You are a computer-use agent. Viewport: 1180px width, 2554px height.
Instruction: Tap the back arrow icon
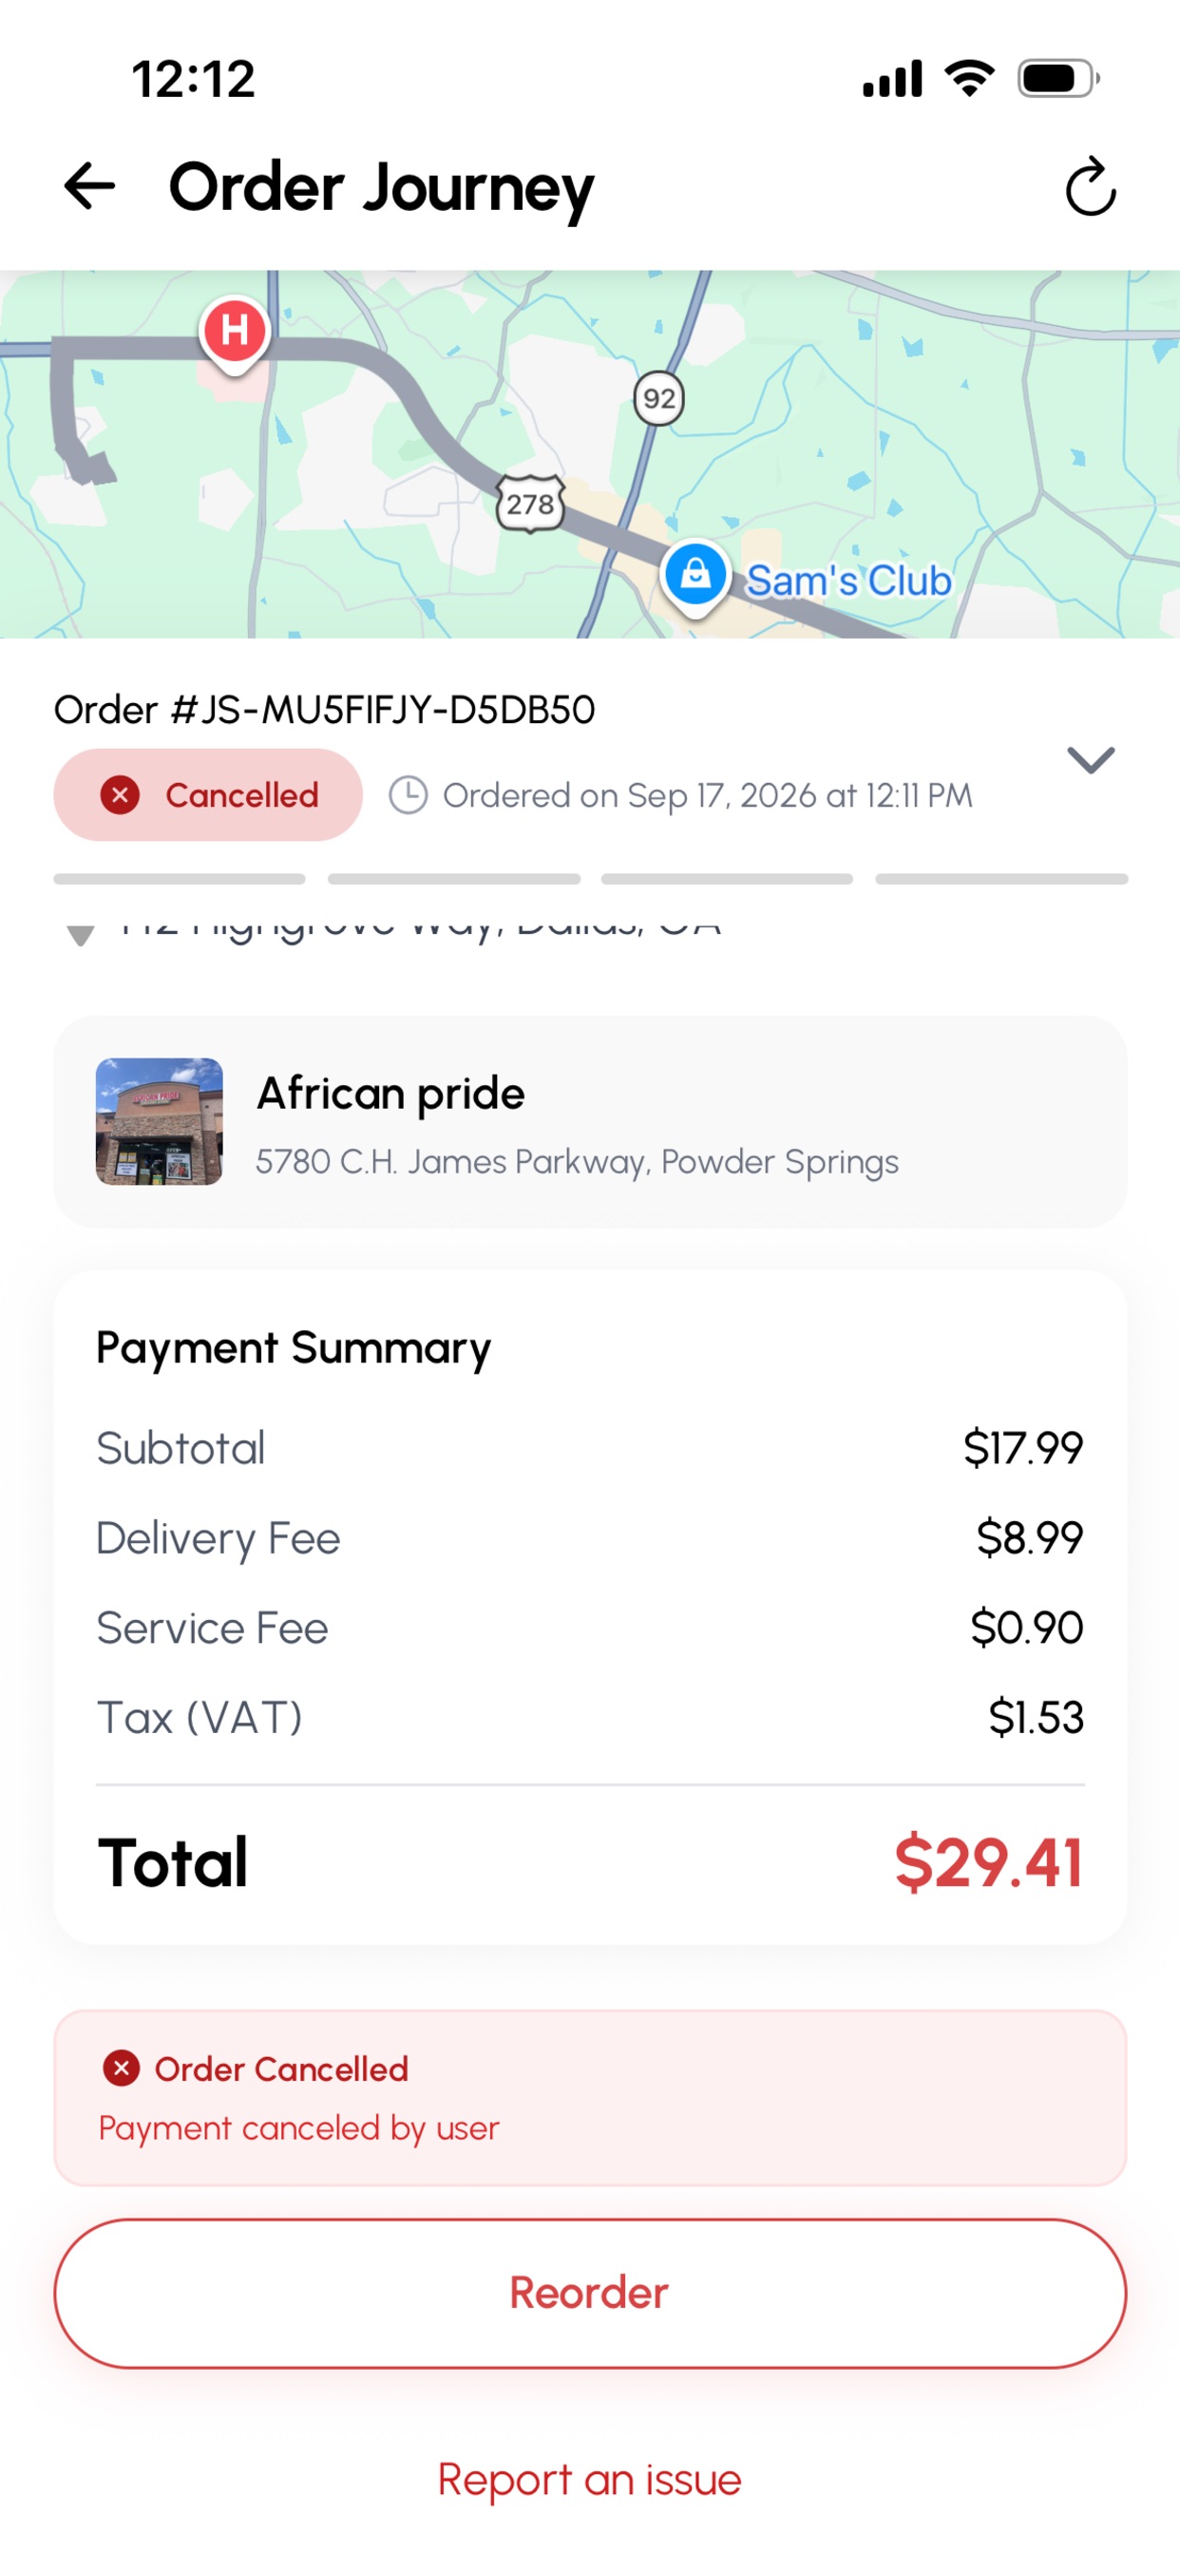coord(89,186)
